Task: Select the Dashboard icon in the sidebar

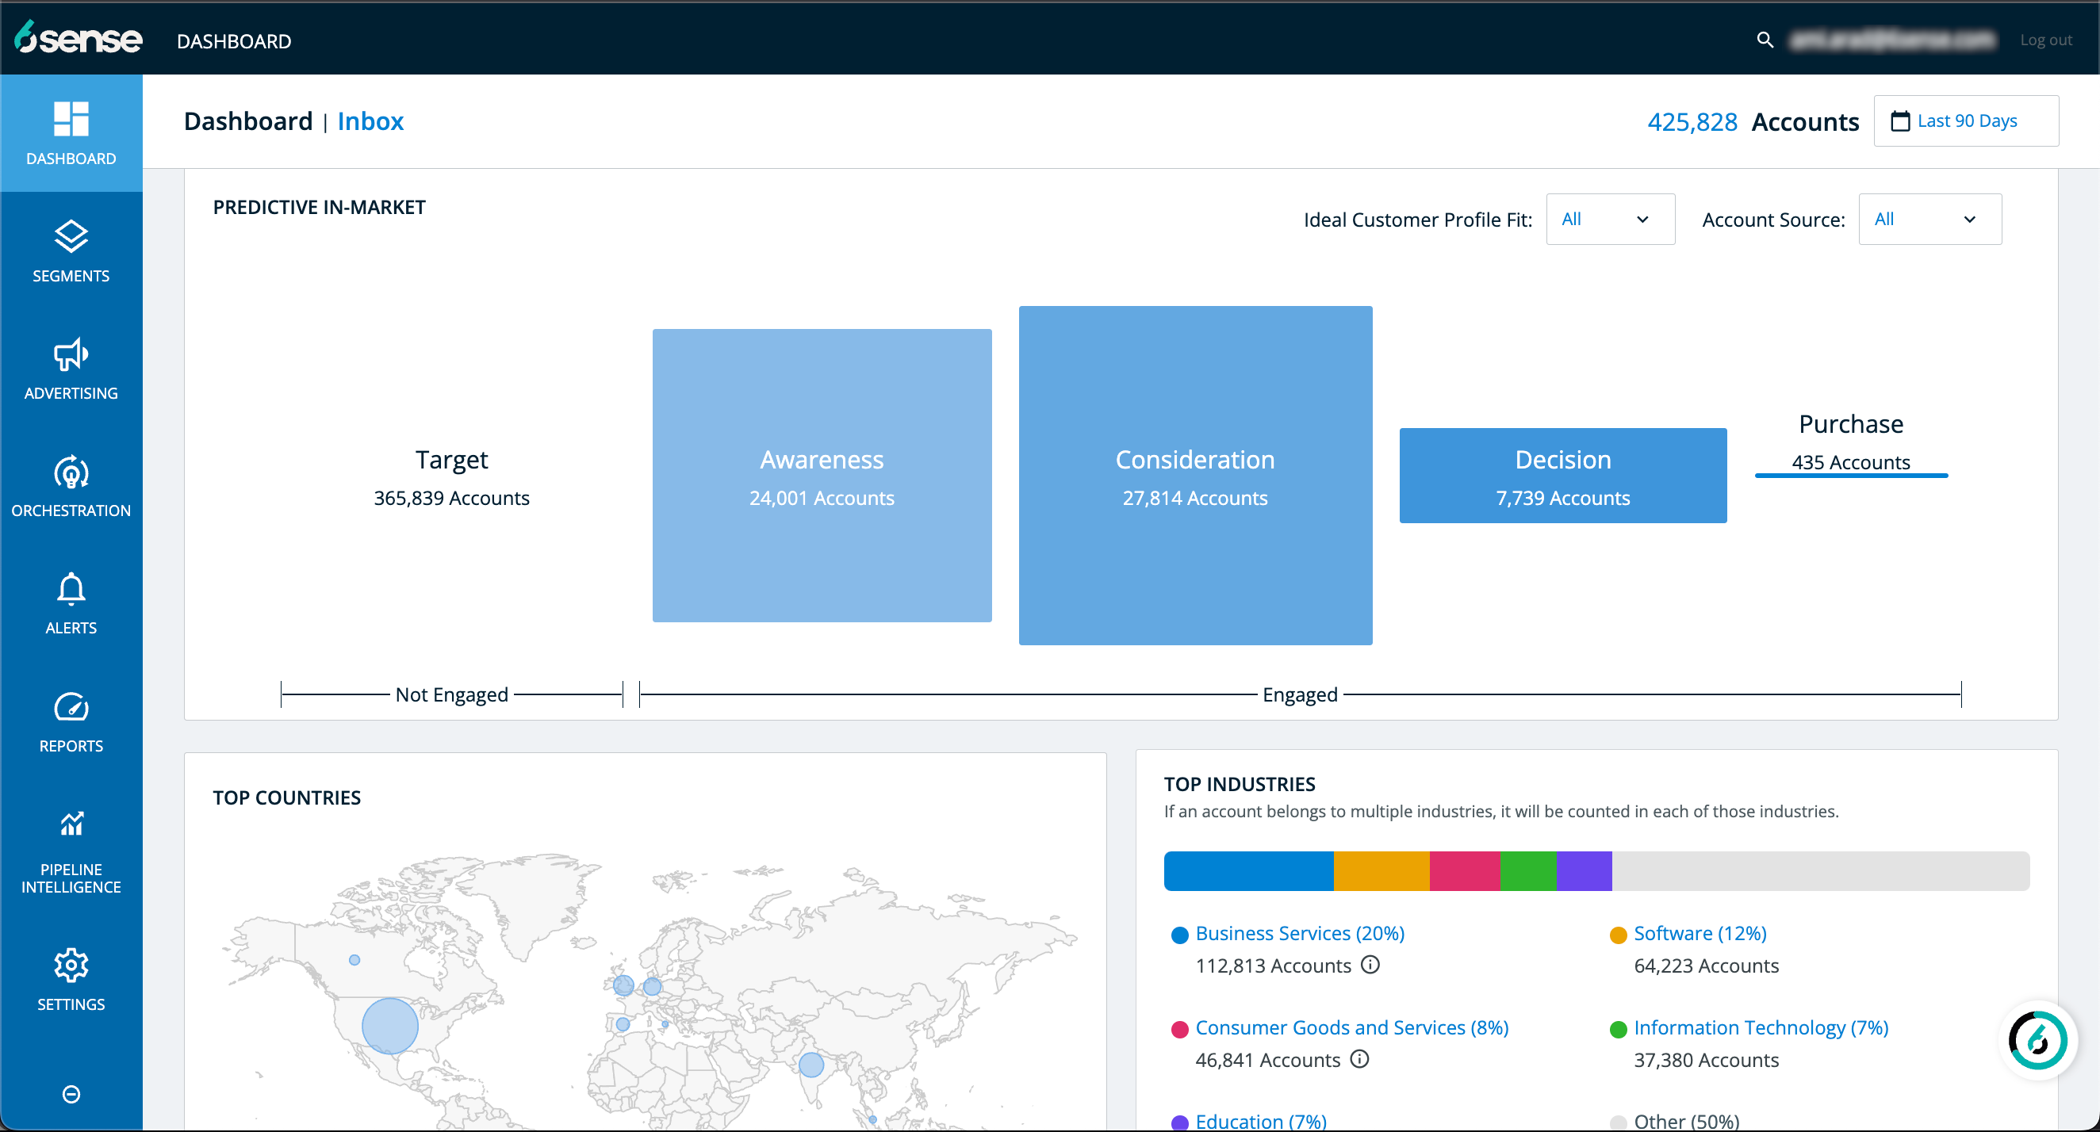Action: 71,120
